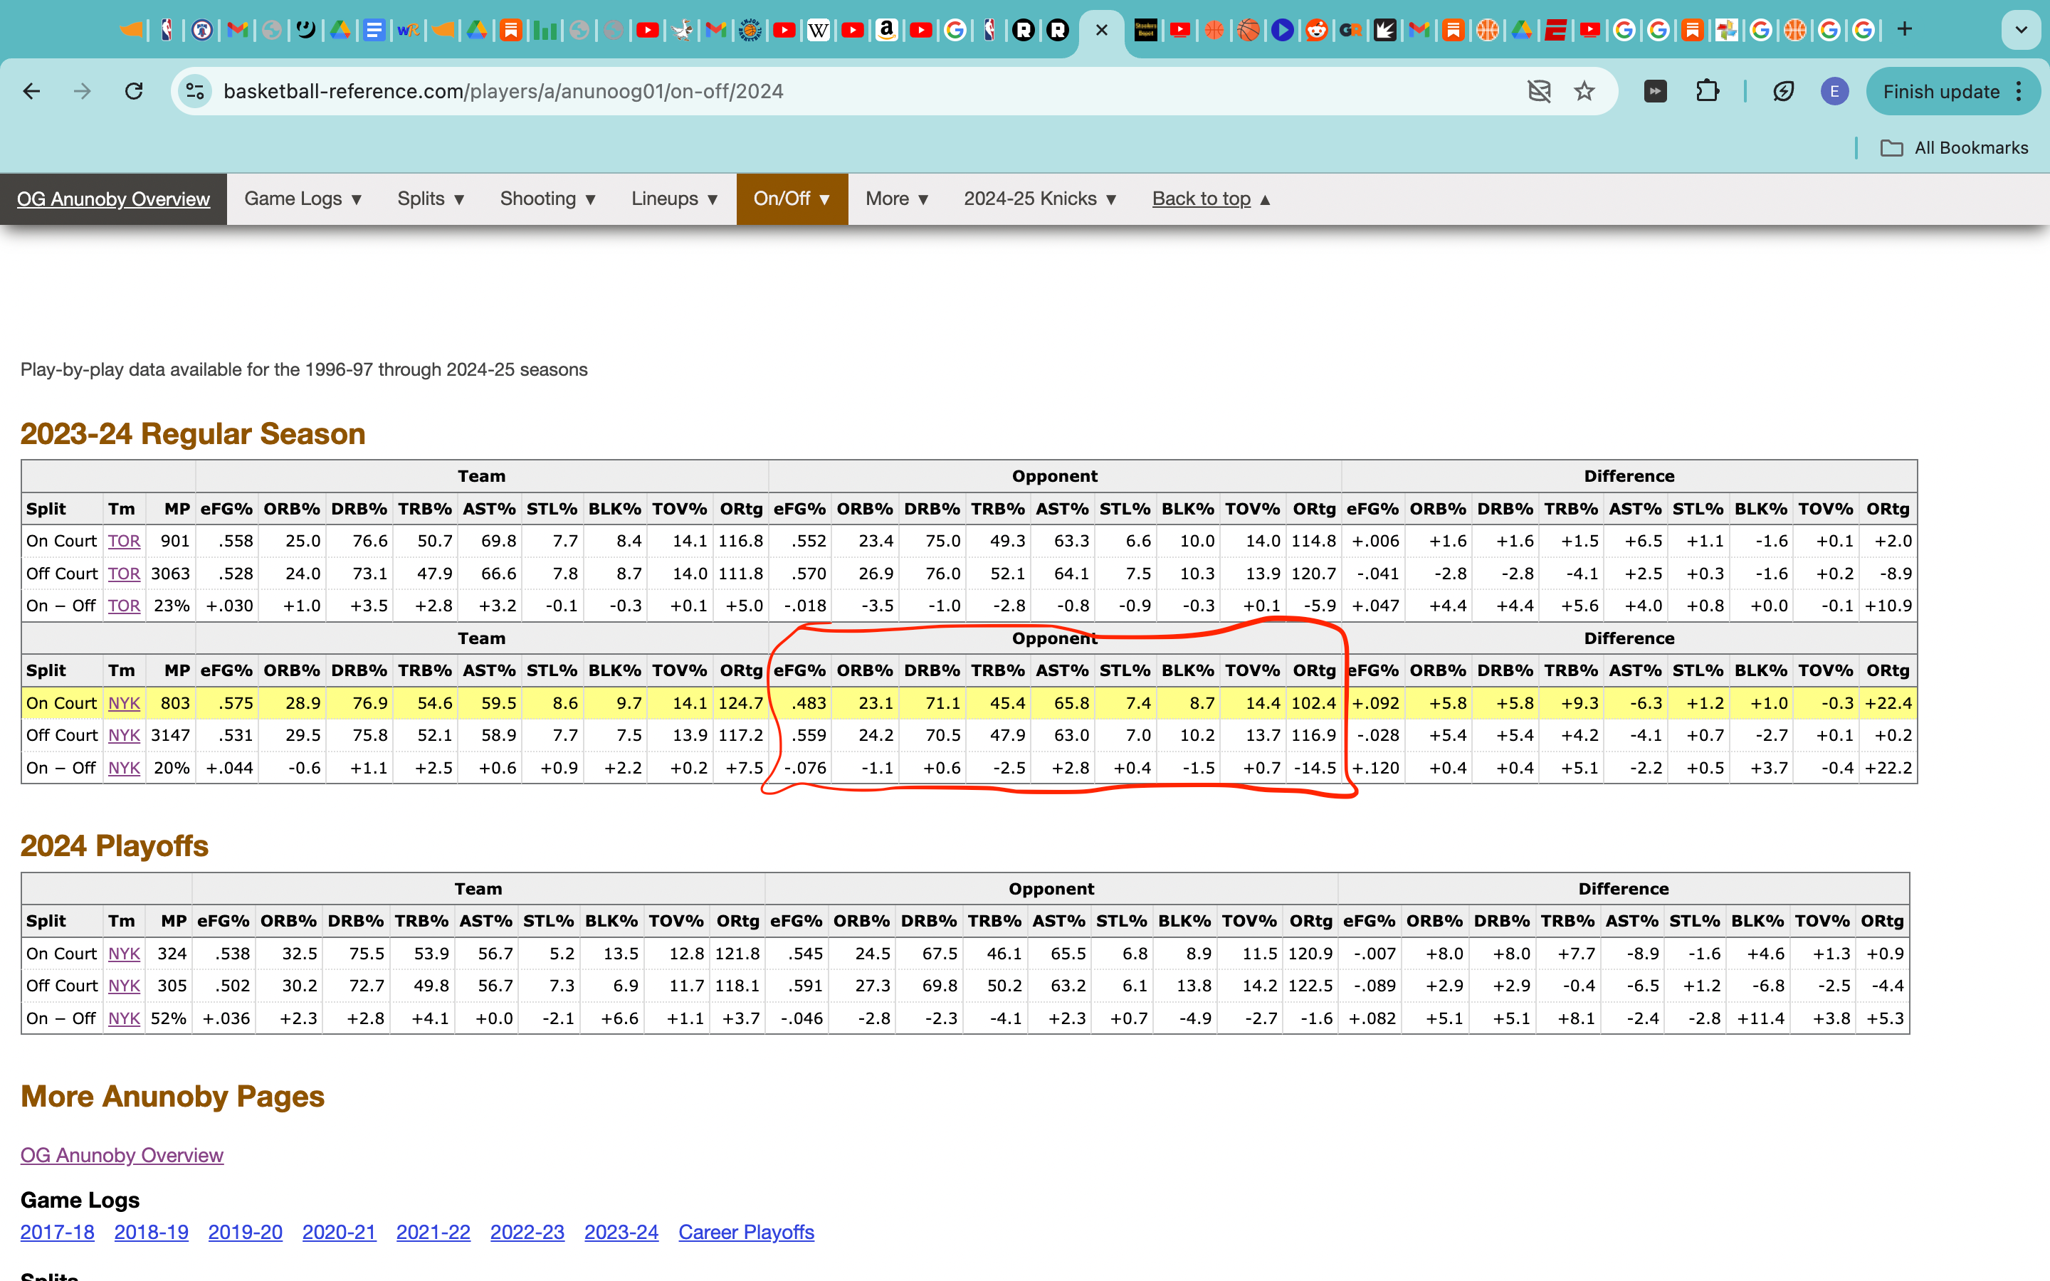
Task: Close the current active tab
Action: pos(1101,31)
